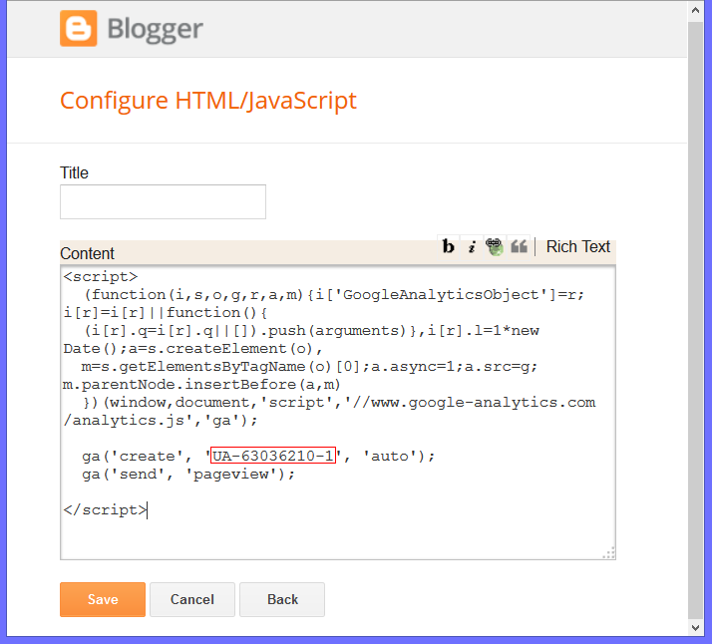Click the Configure HTML/JavaScript heading

point(208,101)
